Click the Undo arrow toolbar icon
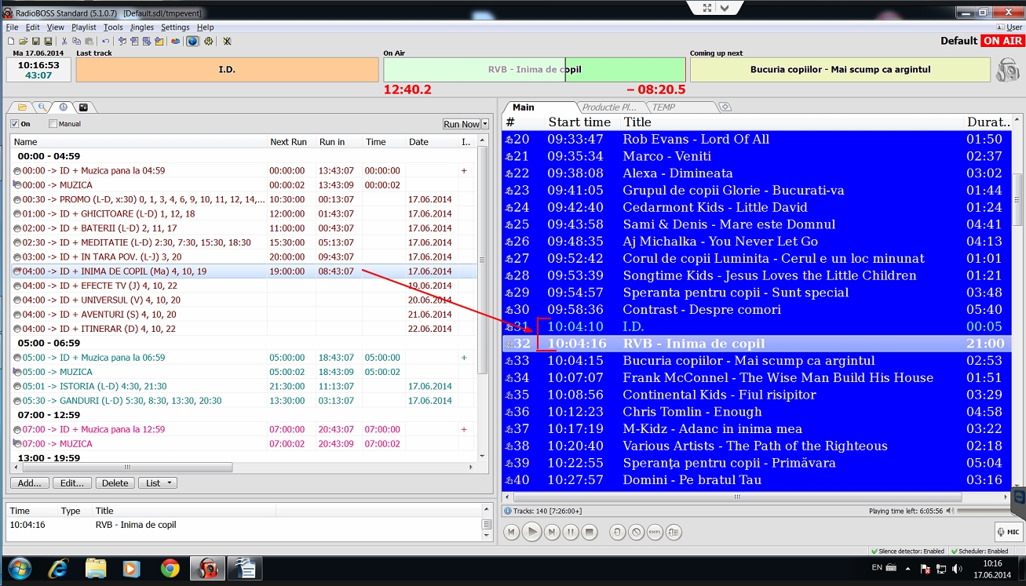Image resolution: width=1026 pixels, height=586 pixels. [105, 41]
